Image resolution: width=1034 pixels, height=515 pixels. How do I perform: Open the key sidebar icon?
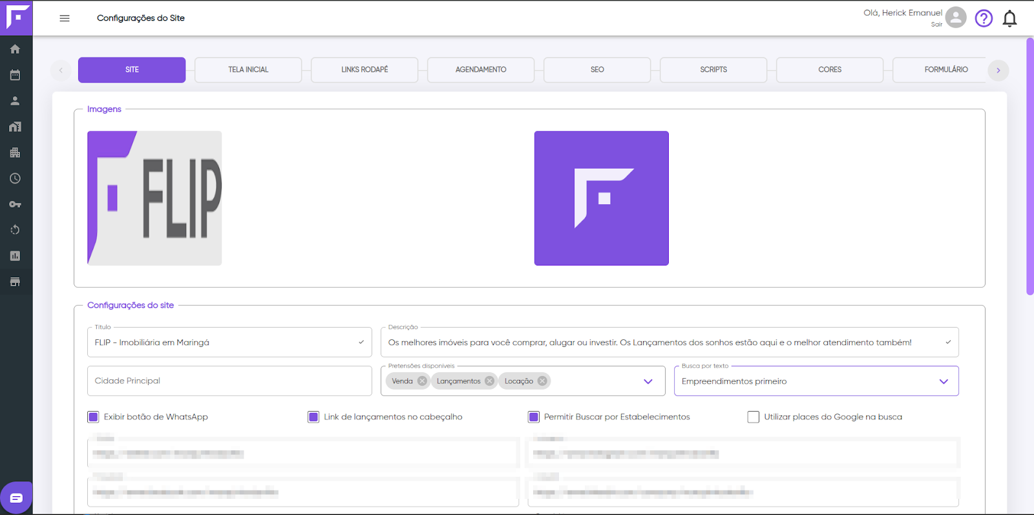[x=15, y=204]
